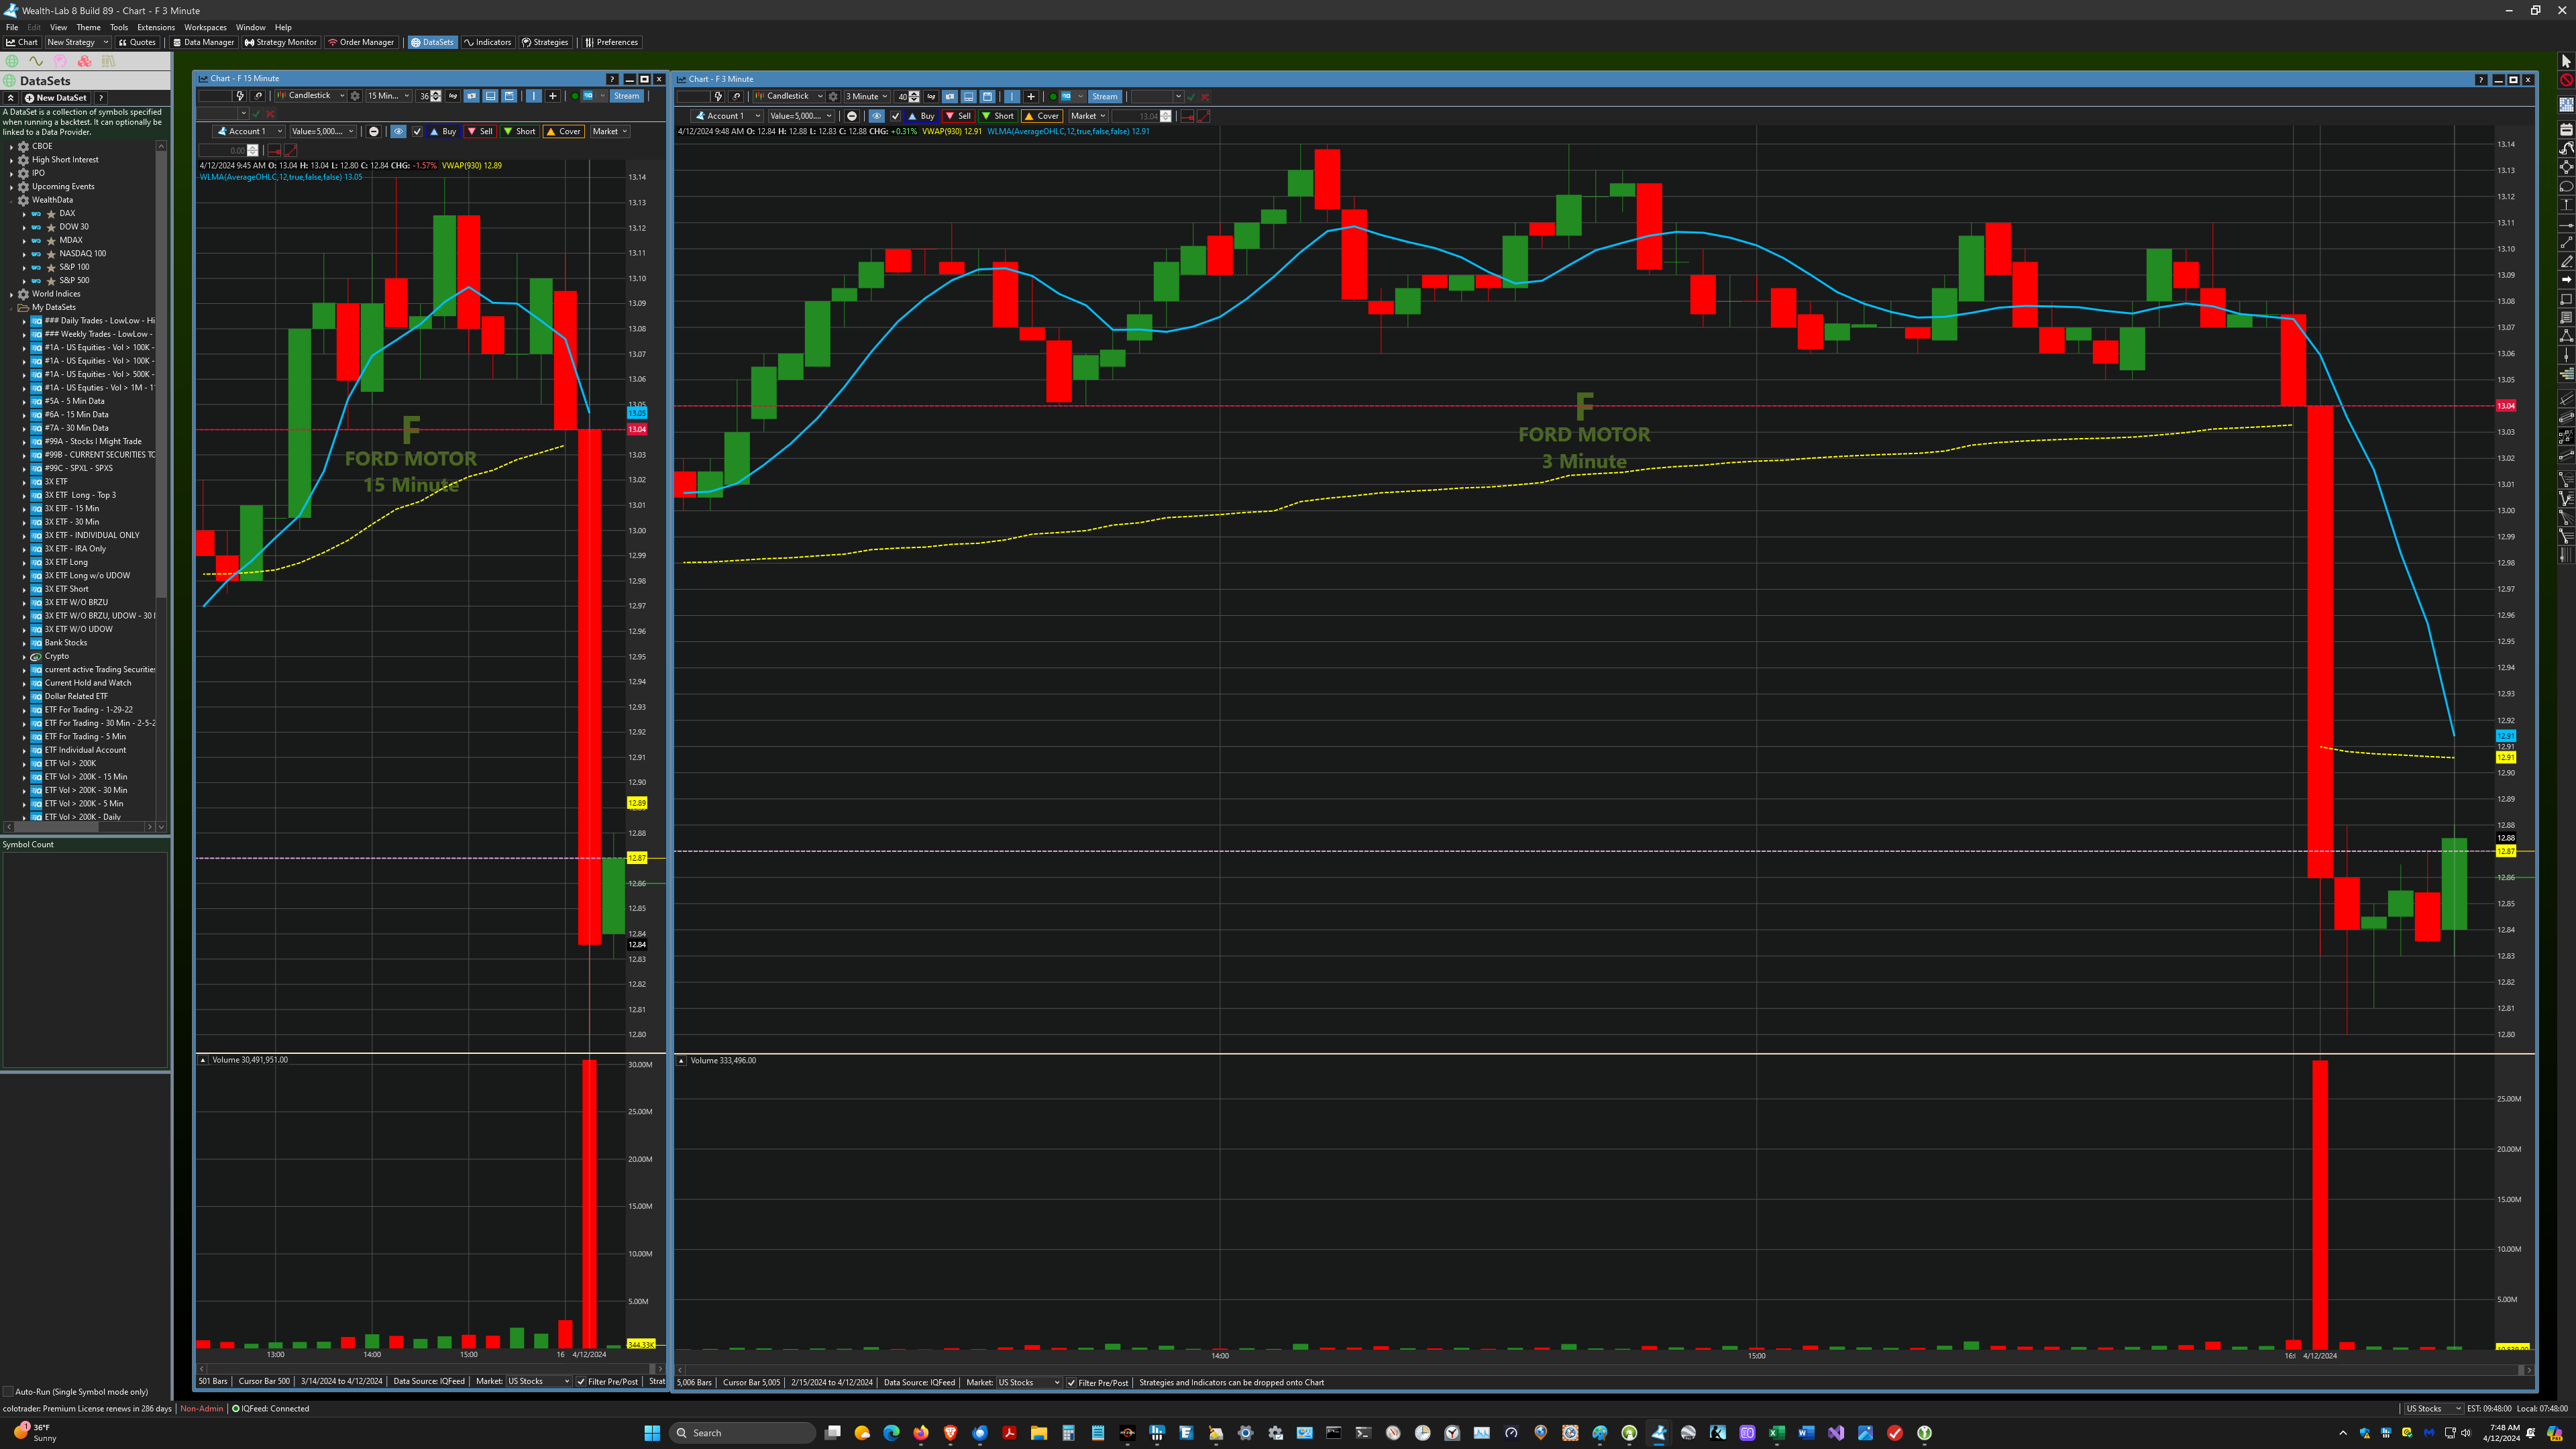The image size is (2576, 1449).
Task: Toggle crosshair plus button in 3 Minute chart
Action: [x=1031, y=97]
